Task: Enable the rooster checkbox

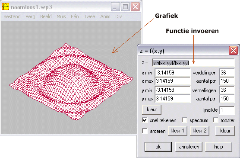Action: (215, 120)
